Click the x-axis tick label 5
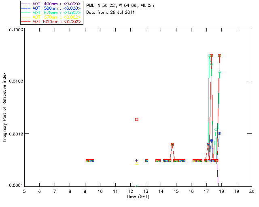259x207 pixels. point(24,191)
